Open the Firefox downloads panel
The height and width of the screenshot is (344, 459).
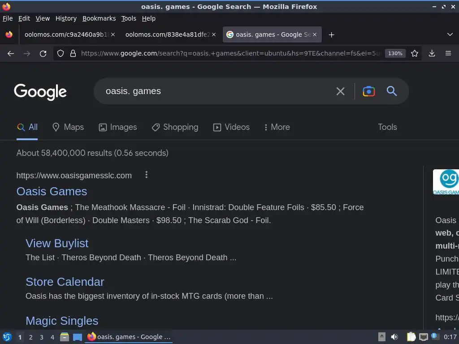click(432, 54)
